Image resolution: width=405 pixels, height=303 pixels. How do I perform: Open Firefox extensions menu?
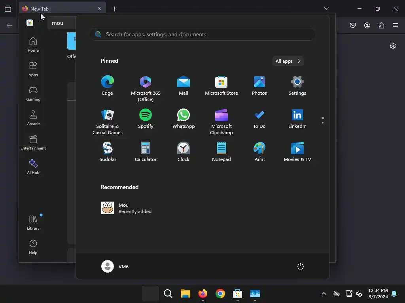pos(381,25)
